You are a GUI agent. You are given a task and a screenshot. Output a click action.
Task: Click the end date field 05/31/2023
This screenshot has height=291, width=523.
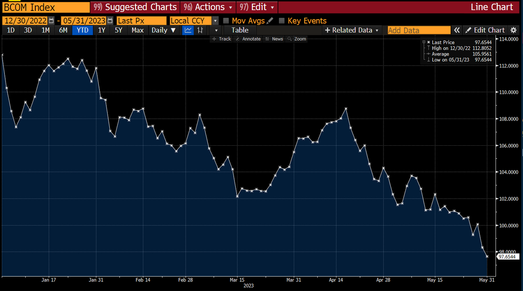coord(84,21)
